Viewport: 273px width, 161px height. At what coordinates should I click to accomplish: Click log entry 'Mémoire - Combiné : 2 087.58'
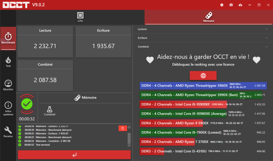[x=53, y=141]
